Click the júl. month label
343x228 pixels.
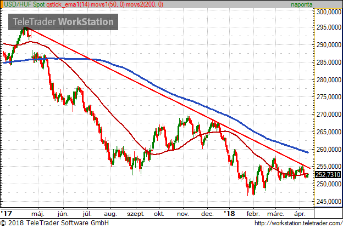coord(87,214)
